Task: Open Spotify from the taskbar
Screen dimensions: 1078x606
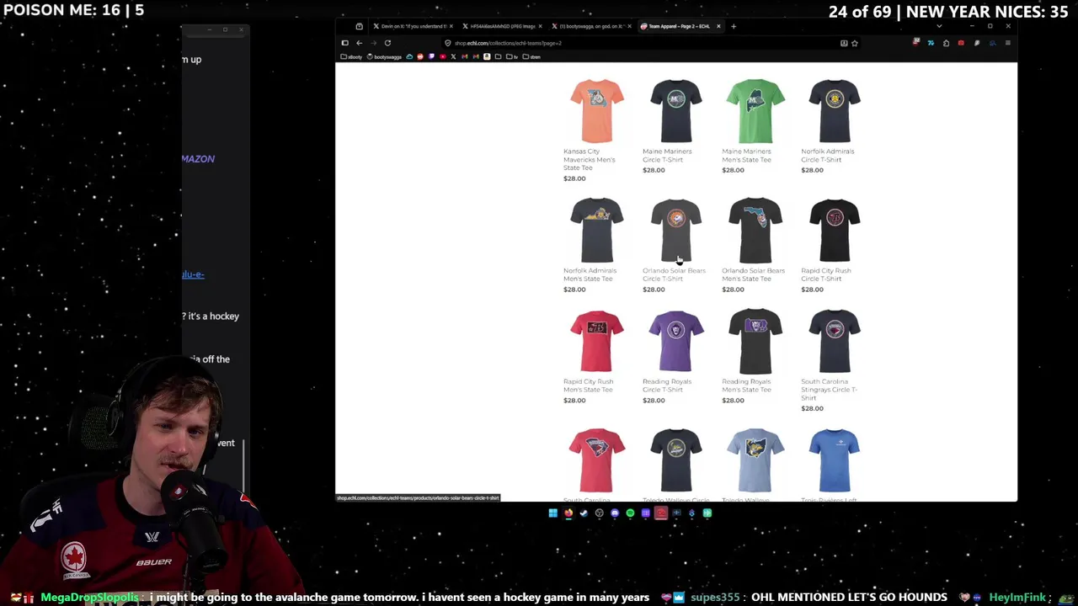Action: pos(630,513)
